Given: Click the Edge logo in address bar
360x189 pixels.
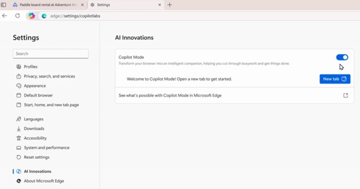Looking at the screenshot, I should coord(44,16).
